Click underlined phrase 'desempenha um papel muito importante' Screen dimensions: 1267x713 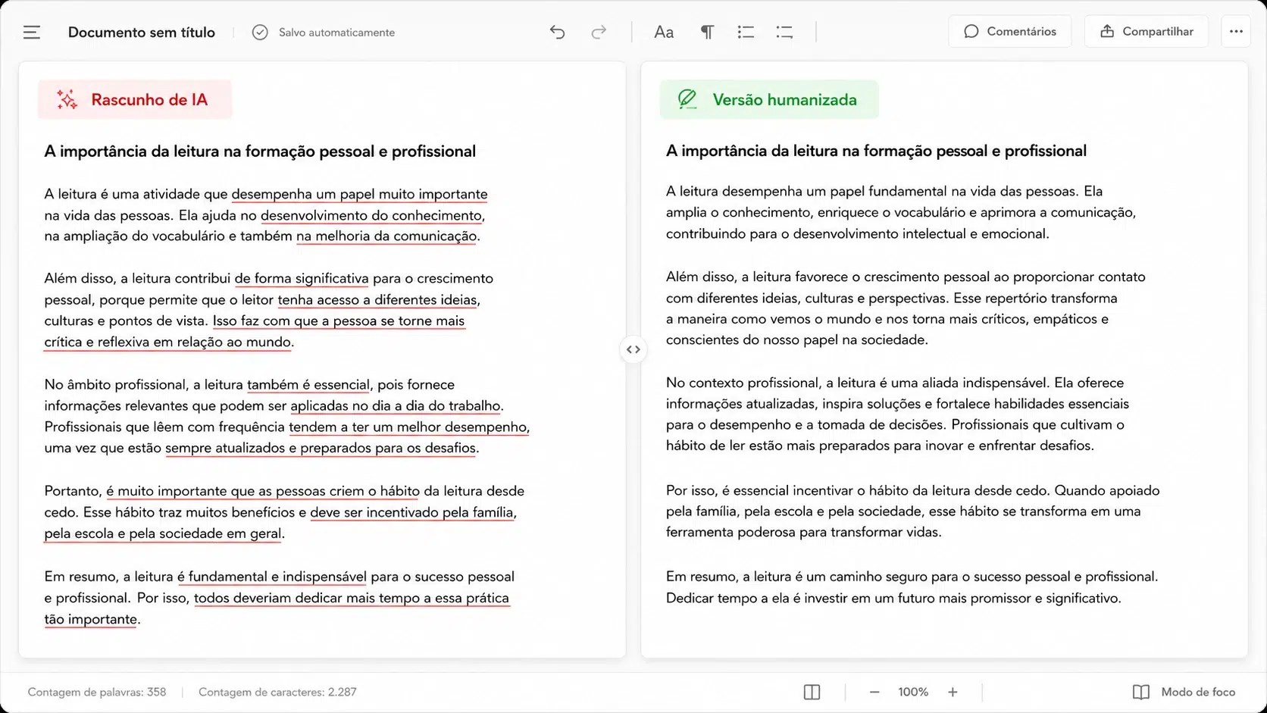[359, 194]
